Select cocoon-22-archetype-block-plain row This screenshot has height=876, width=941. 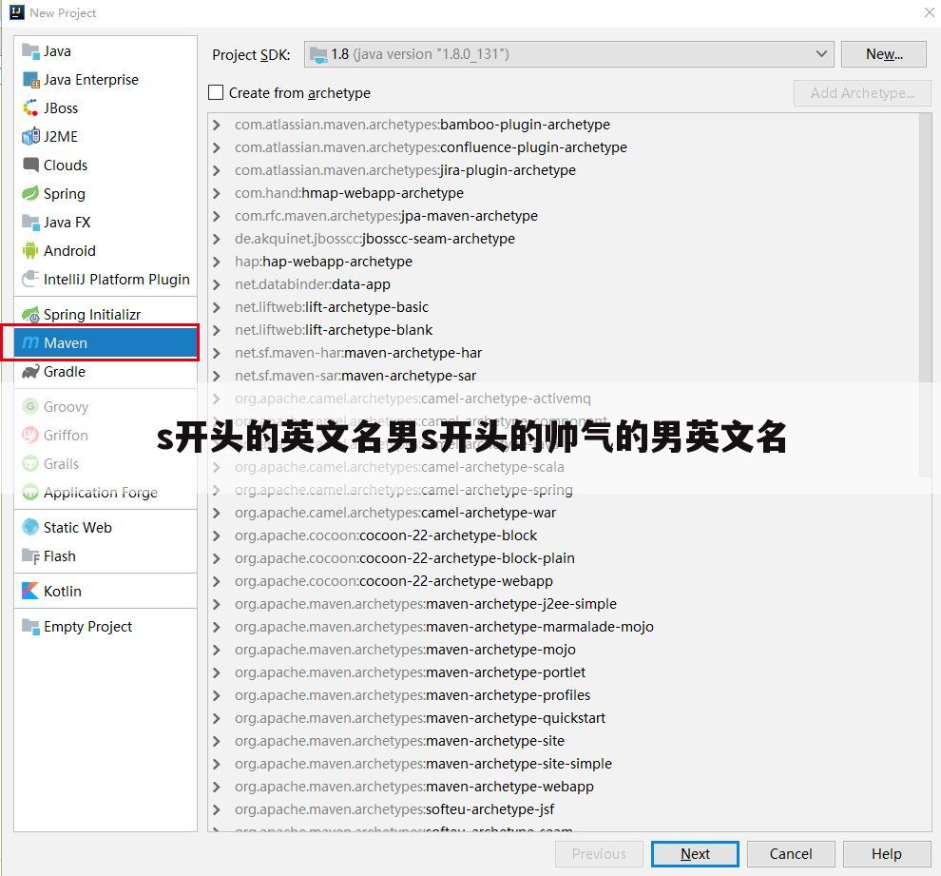point(563,558)
